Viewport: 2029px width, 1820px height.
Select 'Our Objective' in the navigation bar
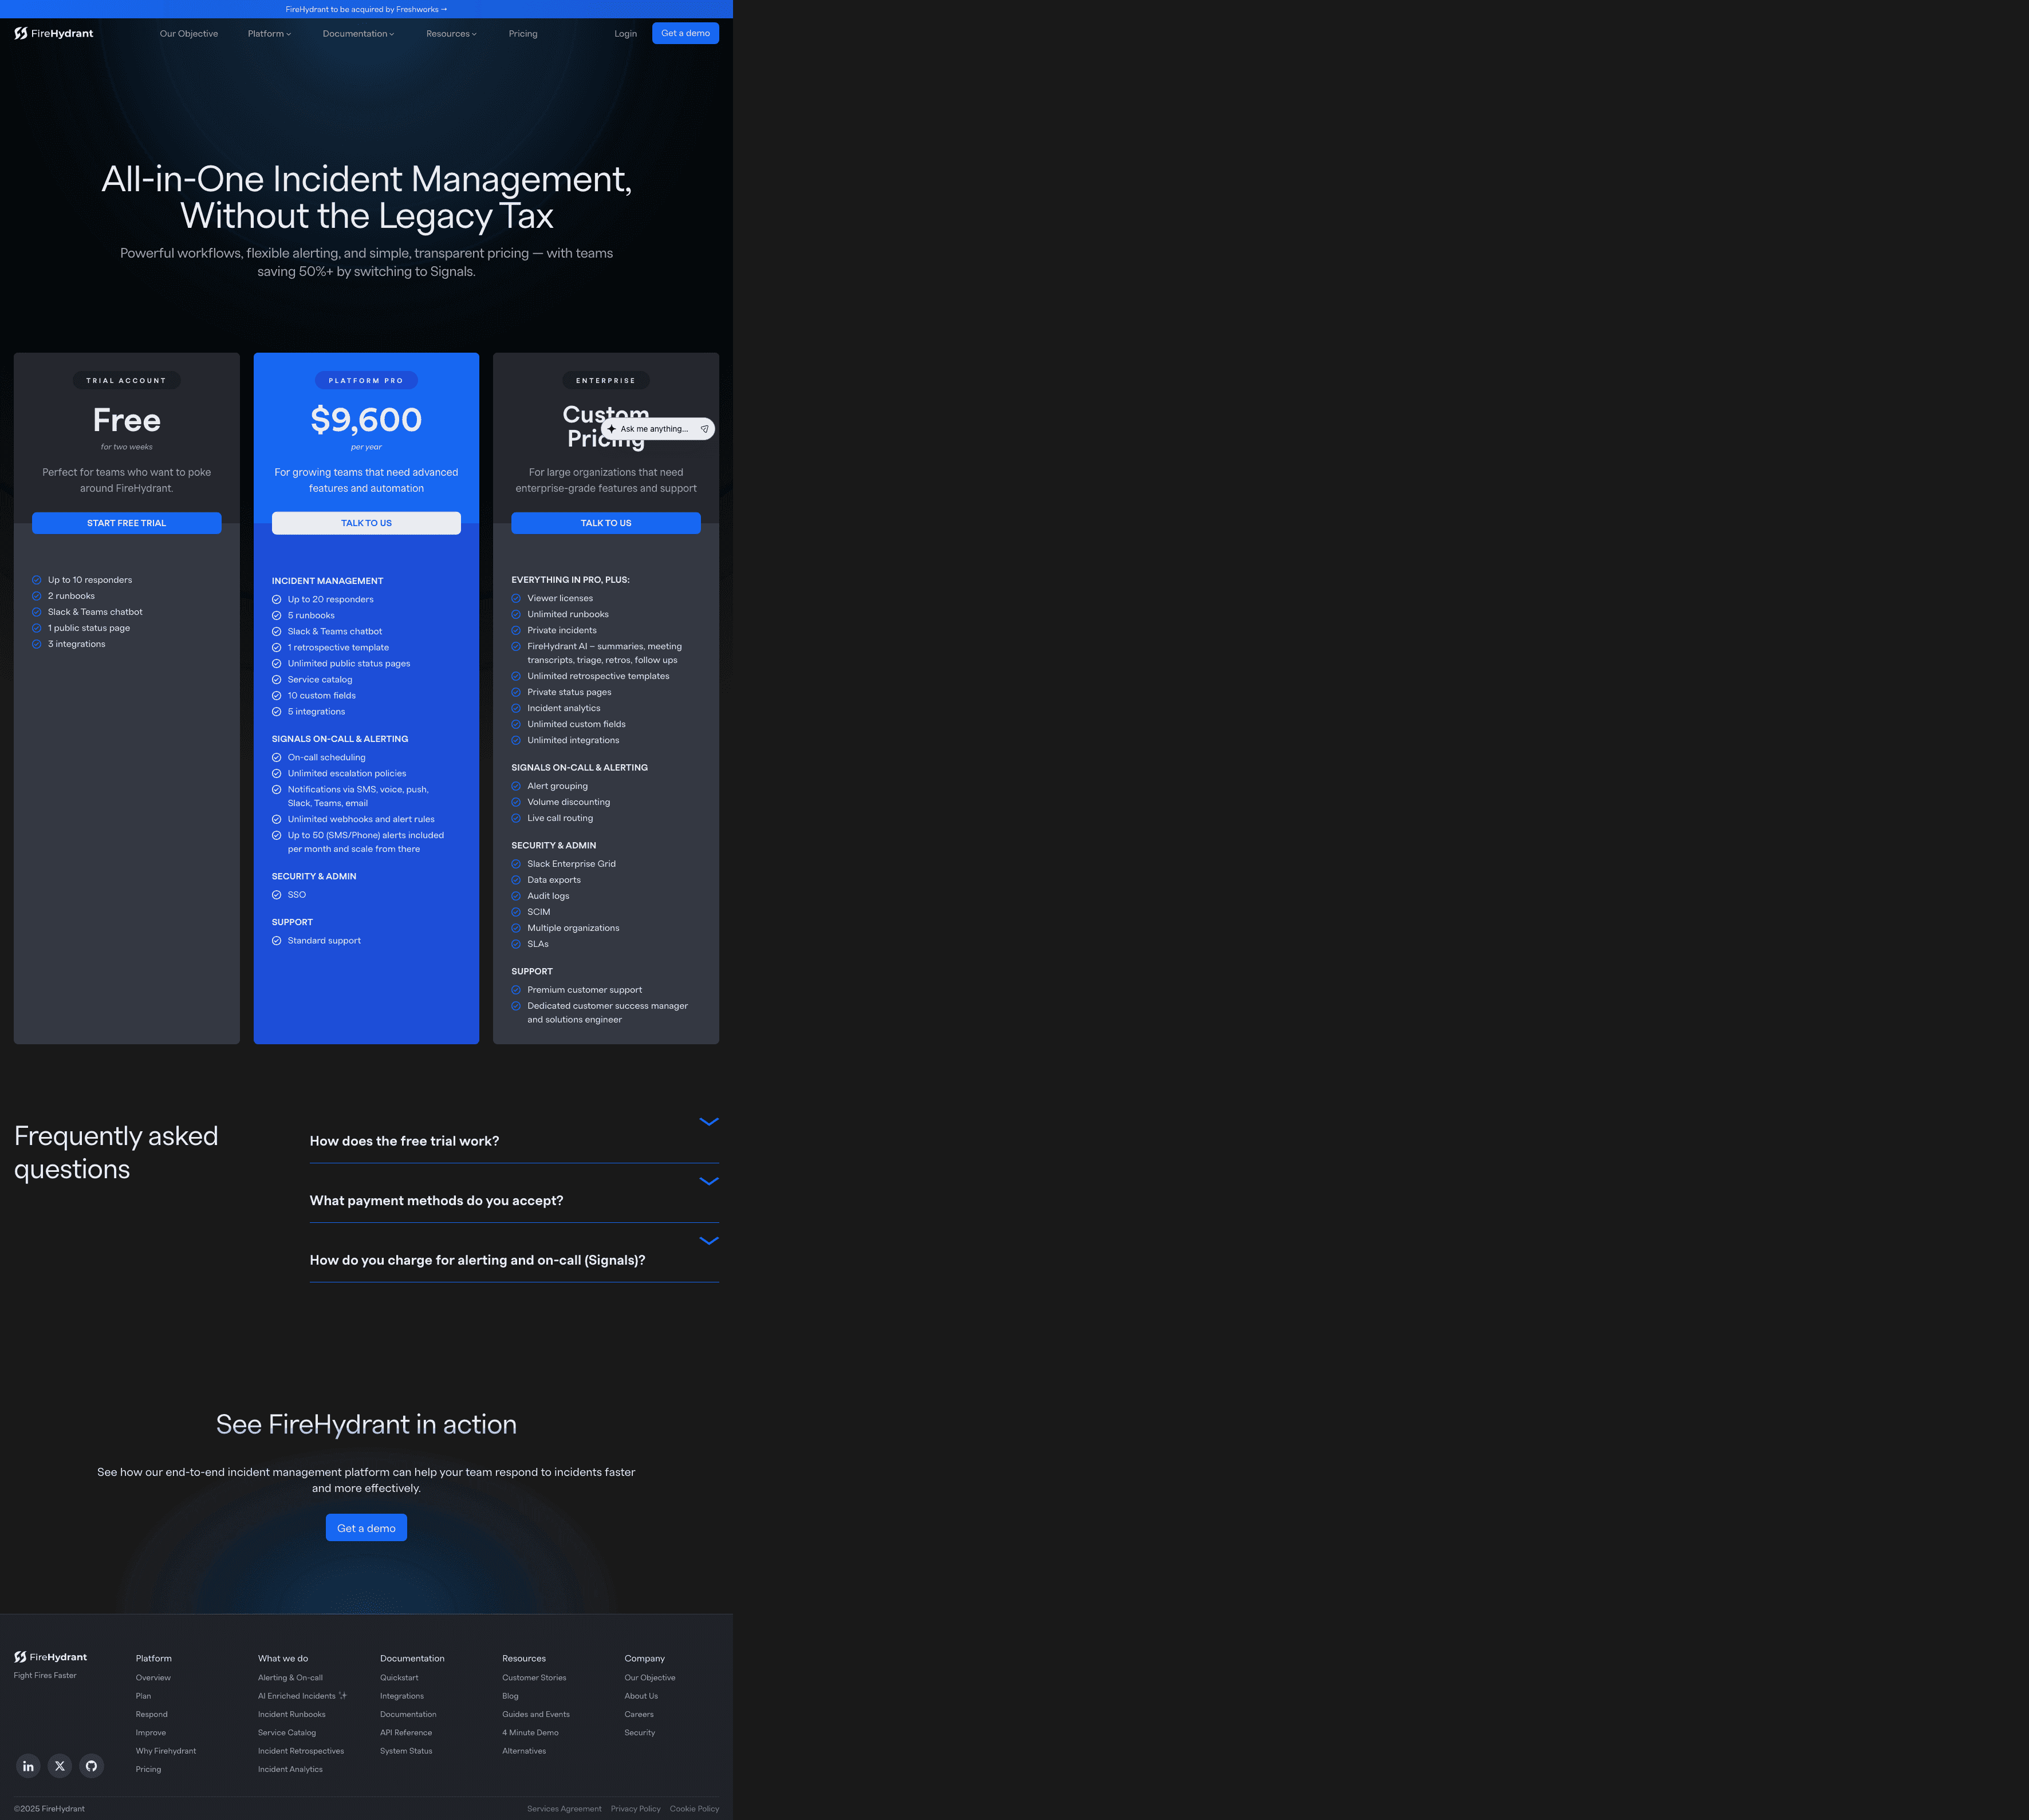point(188,33)
